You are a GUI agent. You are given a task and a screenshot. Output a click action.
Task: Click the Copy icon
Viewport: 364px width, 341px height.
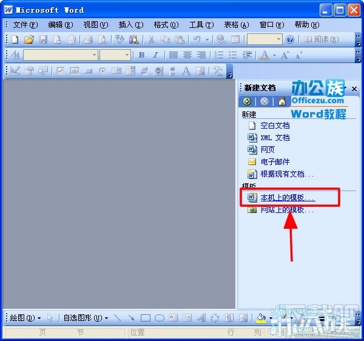[165, 39]
